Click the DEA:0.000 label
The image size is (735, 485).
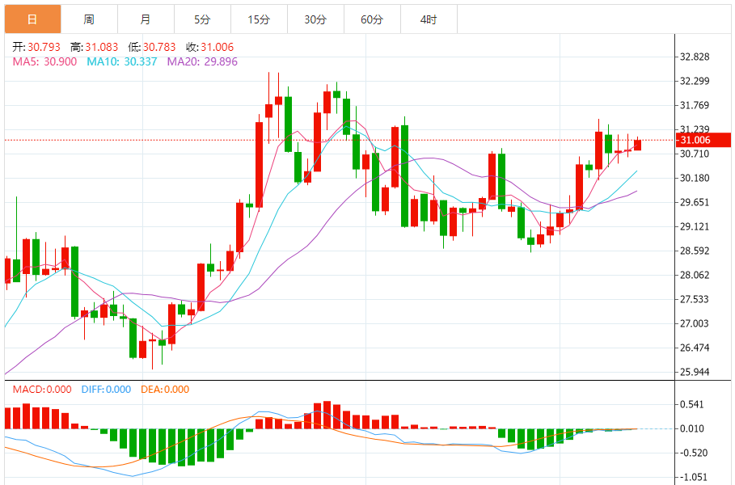pos(165,390)
